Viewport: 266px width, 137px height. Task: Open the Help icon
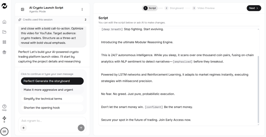coord(4,107)
